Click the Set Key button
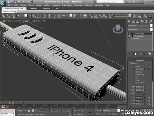This screenshot has width=154, height=116. point(98,114)
